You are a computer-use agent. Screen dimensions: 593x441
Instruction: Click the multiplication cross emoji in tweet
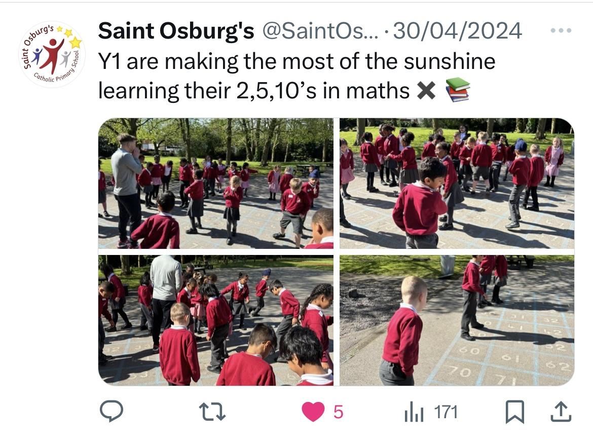pyautogui.click(x=426, y=91)
